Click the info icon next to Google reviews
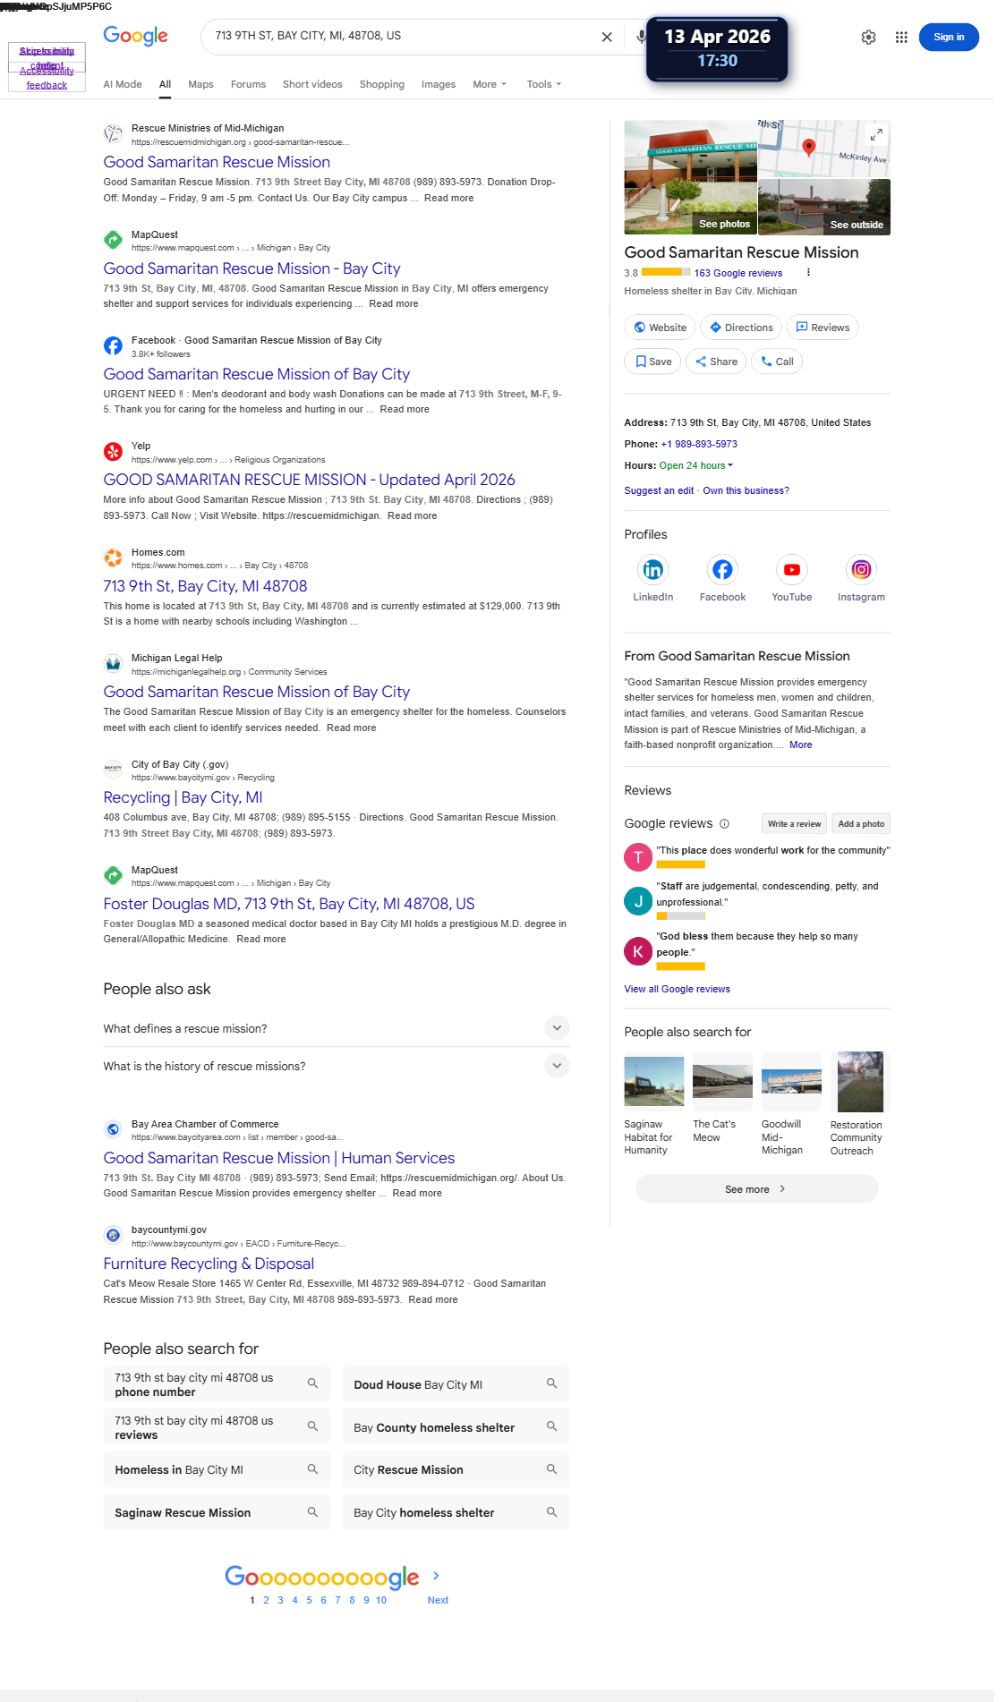Image resolution: width=1006 pixels, height=1702 pixels. [725, 824]
